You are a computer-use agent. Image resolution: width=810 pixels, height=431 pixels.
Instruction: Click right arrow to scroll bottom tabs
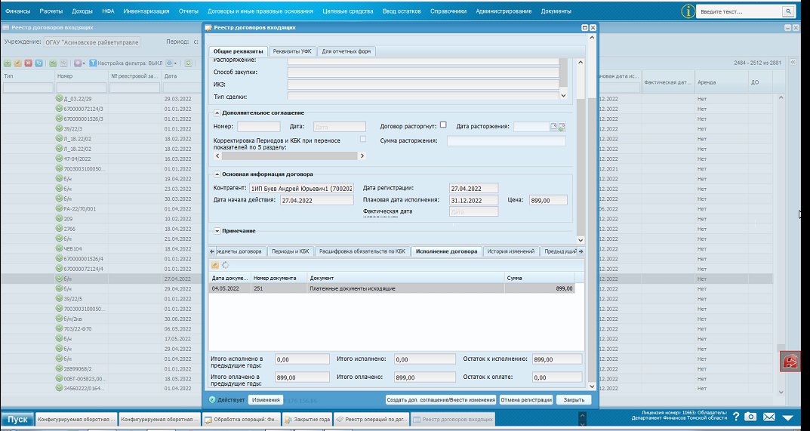point(581,251)
